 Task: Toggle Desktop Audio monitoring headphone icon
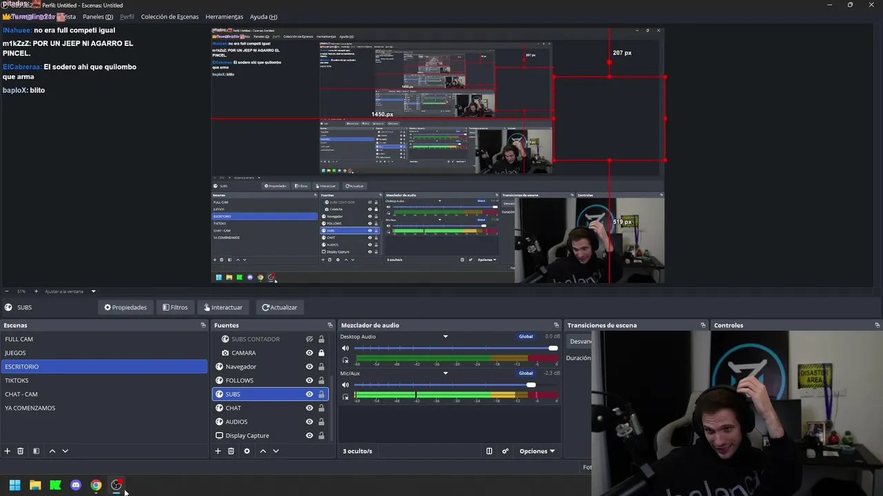[346, 360]
